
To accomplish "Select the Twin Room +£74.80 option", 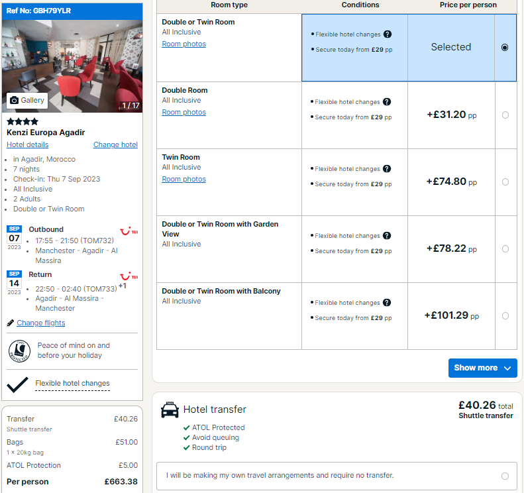I will coord(505,182).
